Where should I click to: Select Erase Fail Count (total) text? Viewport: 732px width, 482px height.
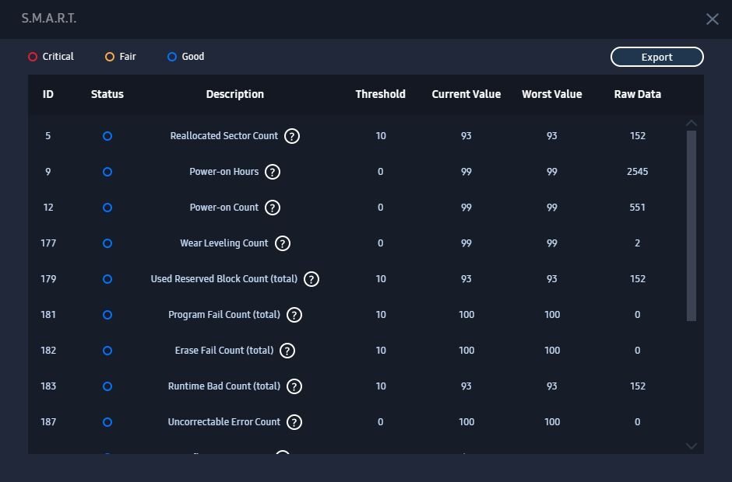coord(224,350)
